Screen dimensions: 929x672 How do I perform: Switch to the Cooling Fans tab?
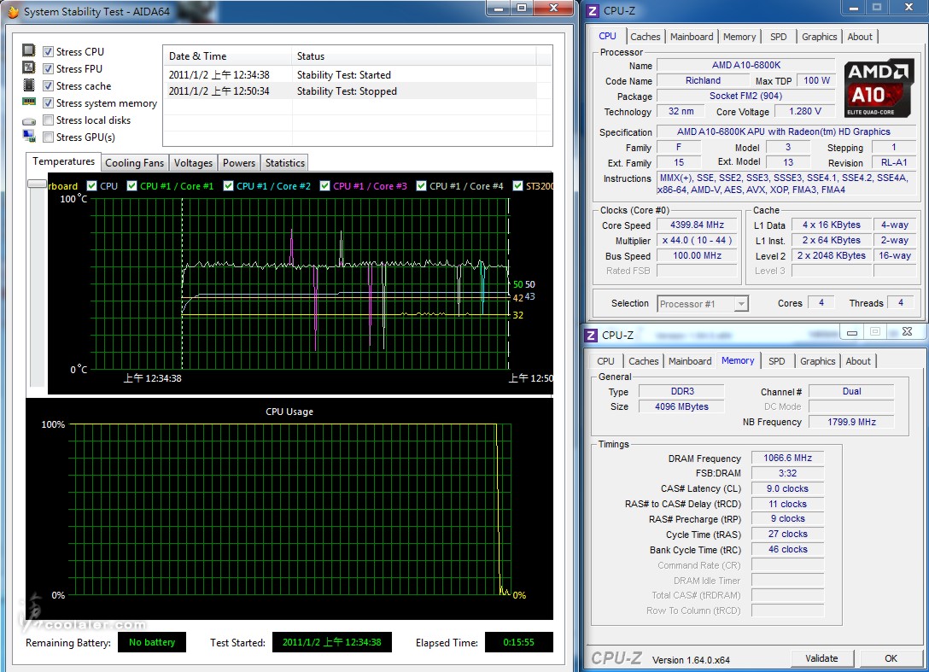click(135, 163)
